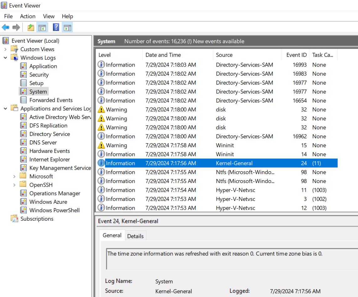Click the Subscriptions icon
The image size is (358, 297).
tap(15, 219)
